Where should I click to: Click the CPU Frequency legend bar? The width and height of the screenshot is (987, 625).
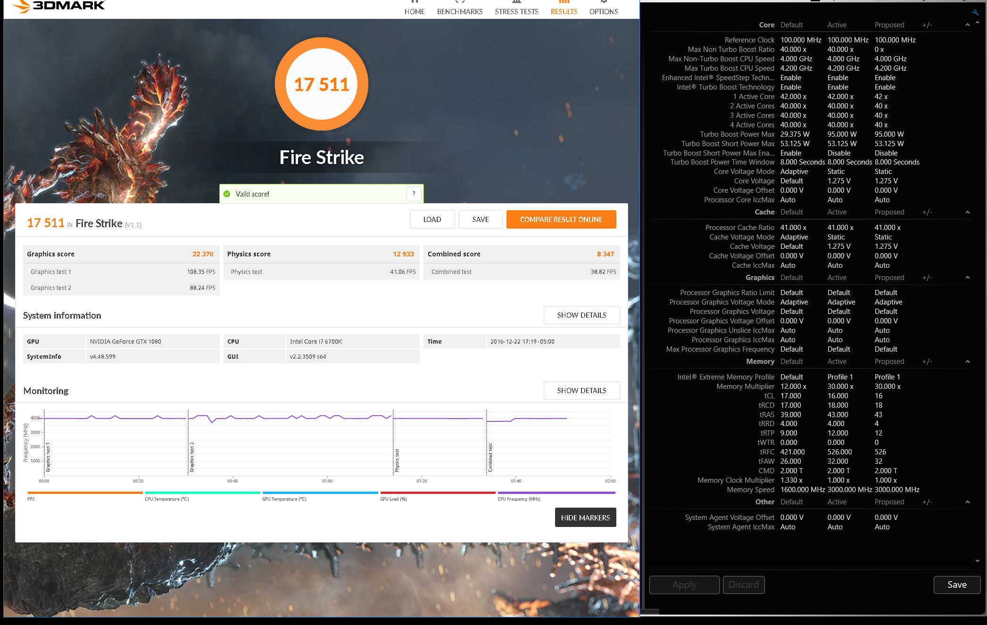pyautogui.click(x=556, y=493)
